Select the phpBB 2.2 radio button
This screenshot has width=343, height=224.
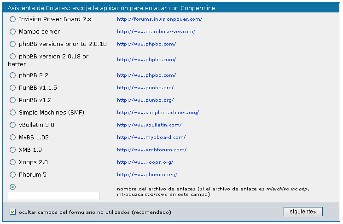pyautogui.click(x=13, y=75)
